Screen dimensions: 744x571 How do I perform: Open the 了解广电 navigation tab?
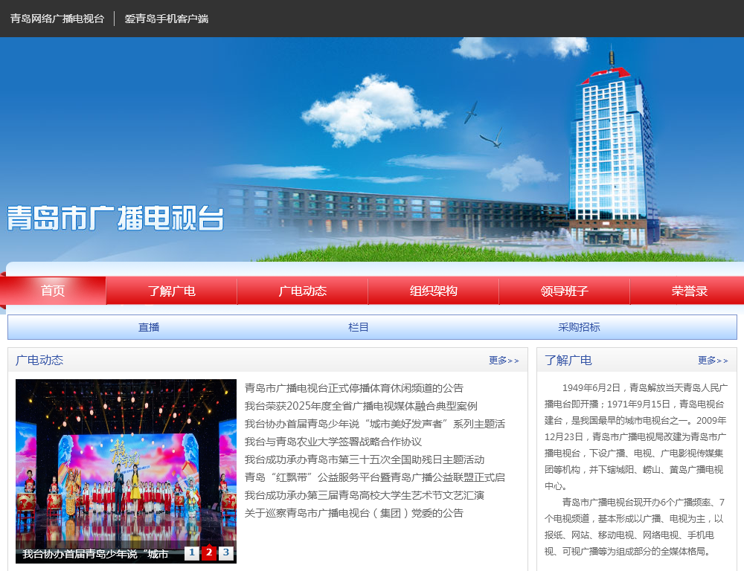[171, 291]
